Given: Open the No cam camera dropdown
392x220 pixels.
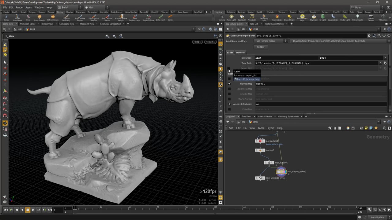Looking at the screenshot, I should tap(211, 42).
